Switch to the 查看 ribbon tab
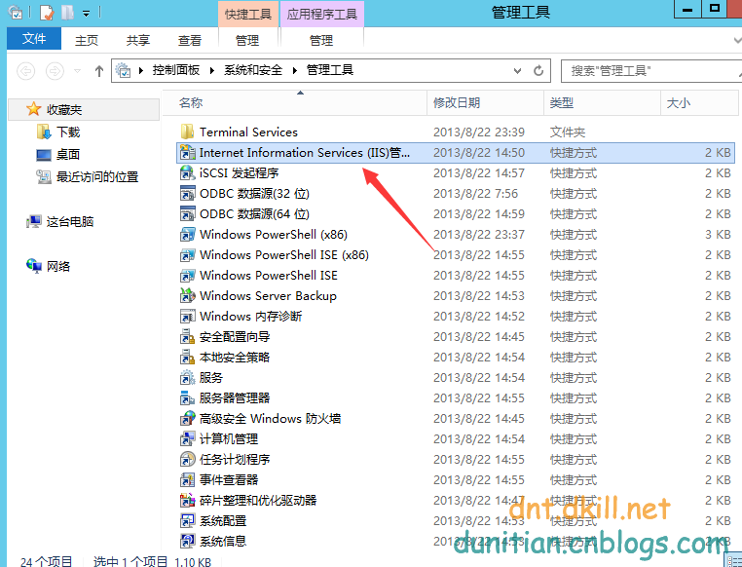 tap(190, 40)
